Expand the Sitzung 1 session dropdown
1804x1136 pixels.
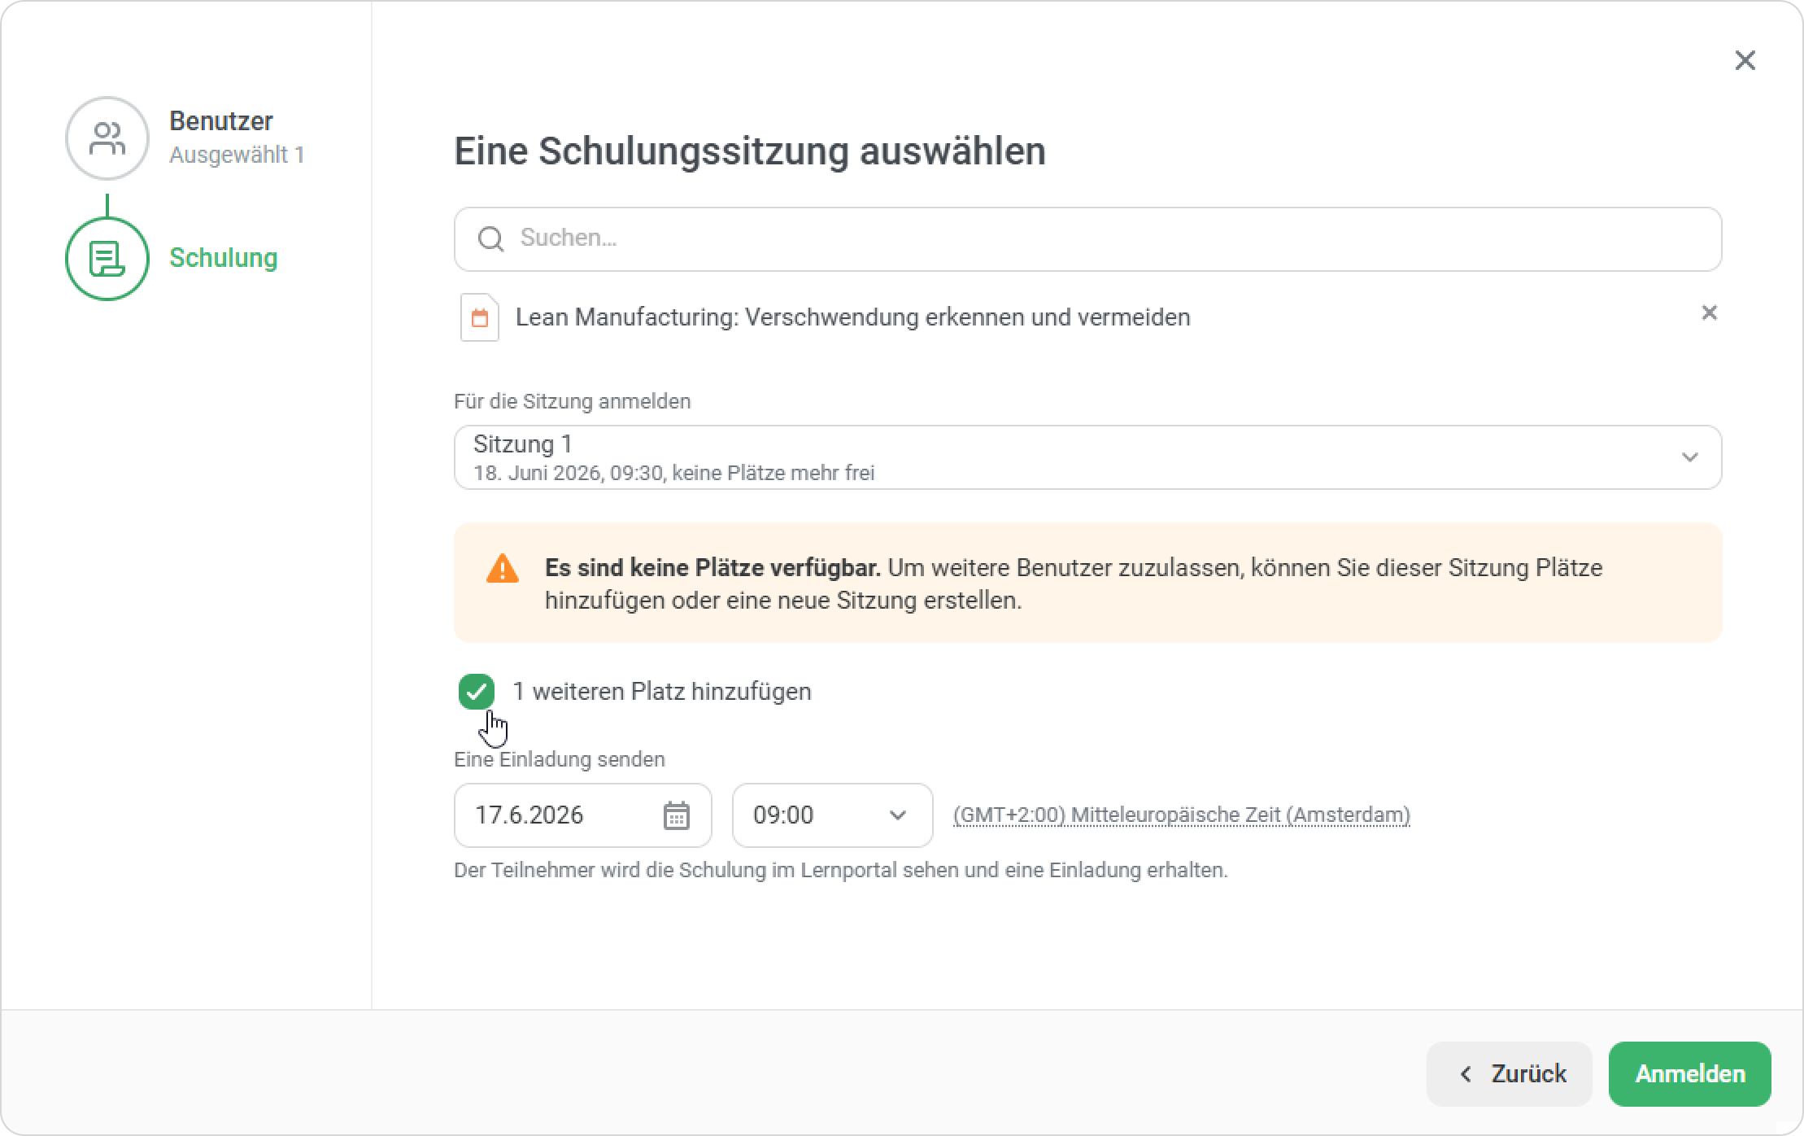1087,457
